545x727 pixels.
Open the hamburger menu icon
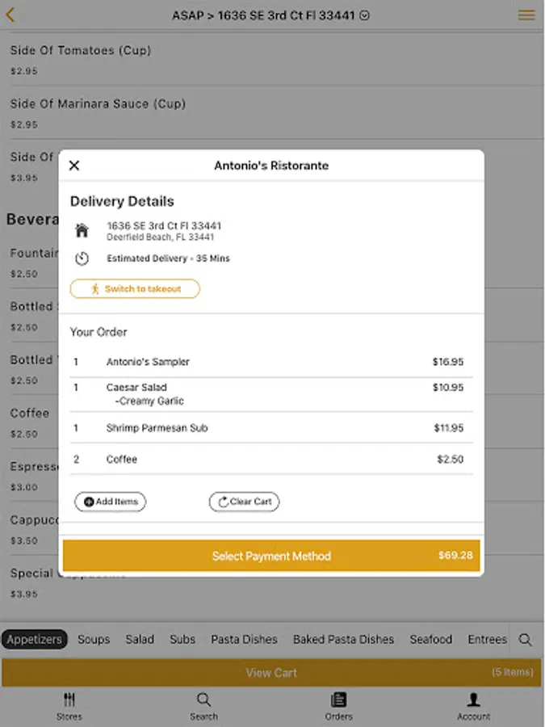[526, 15]
